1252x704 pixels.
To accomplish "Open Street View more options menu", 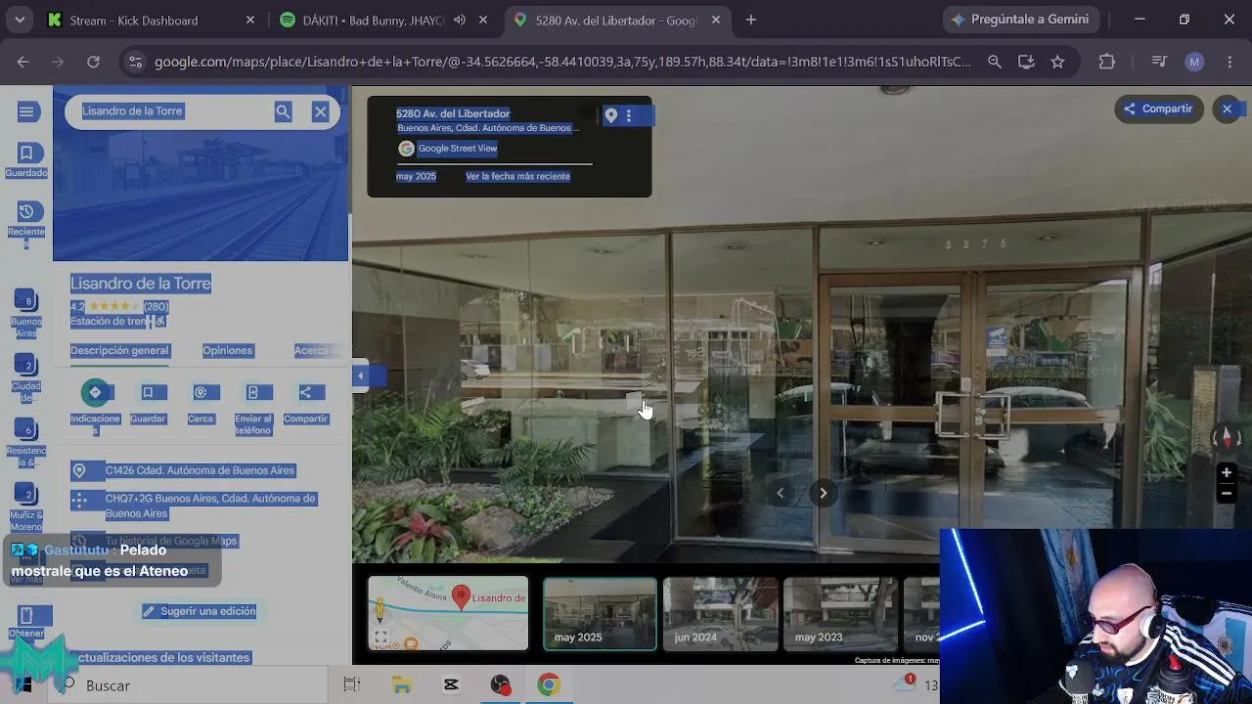I will (x=629, y=115).
